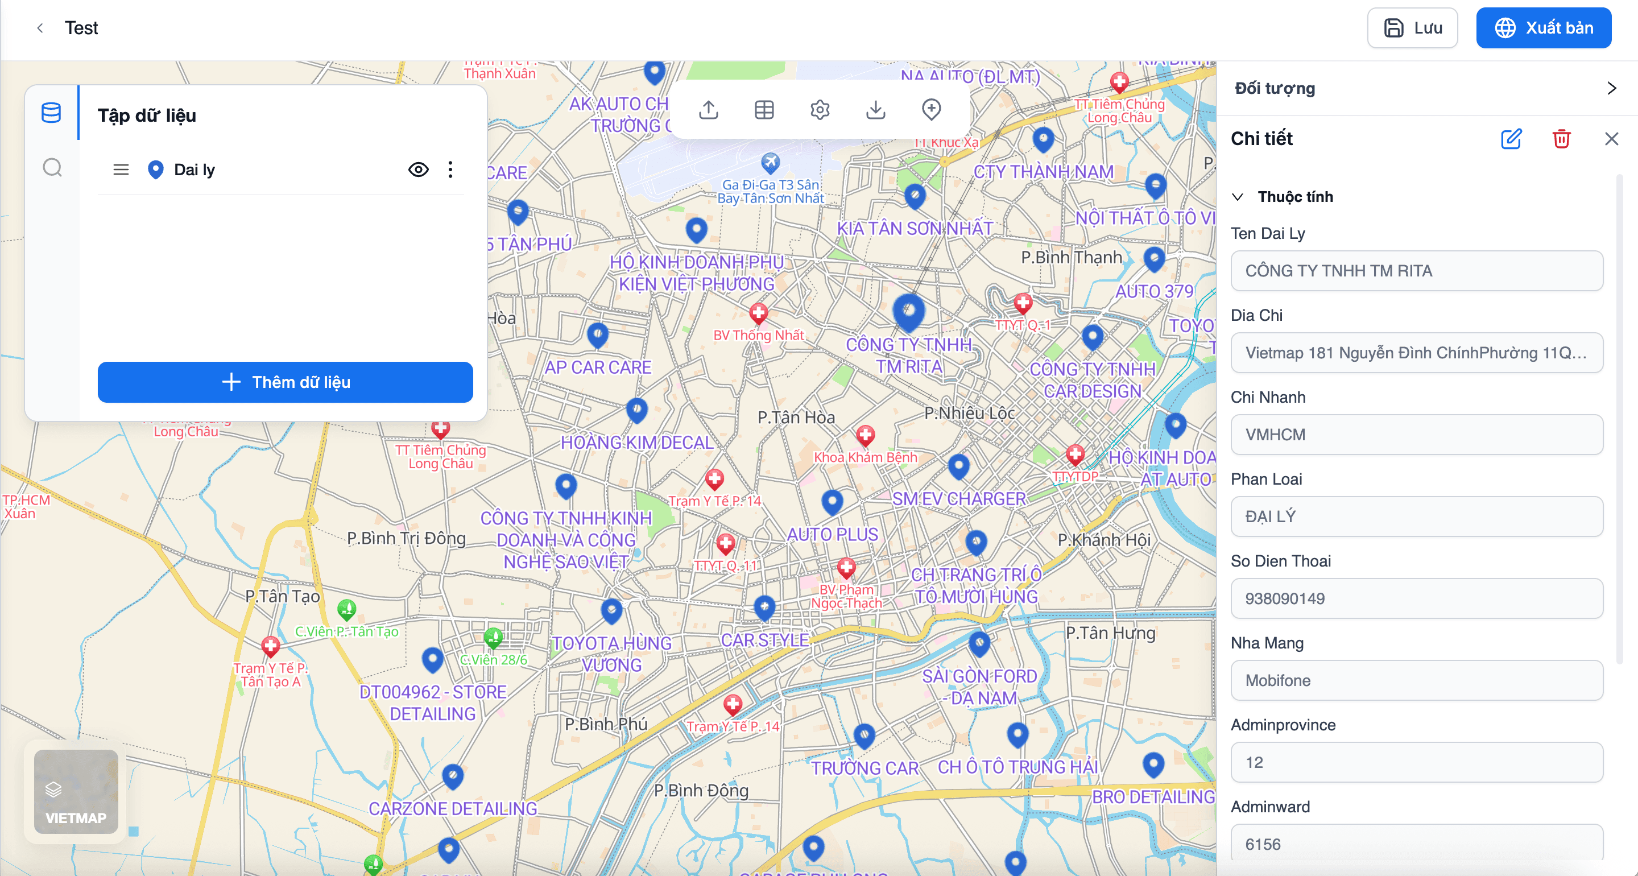Click the Lưu save button
This screenshot has height=876, width=1638.
click(x=1412, y=28)
